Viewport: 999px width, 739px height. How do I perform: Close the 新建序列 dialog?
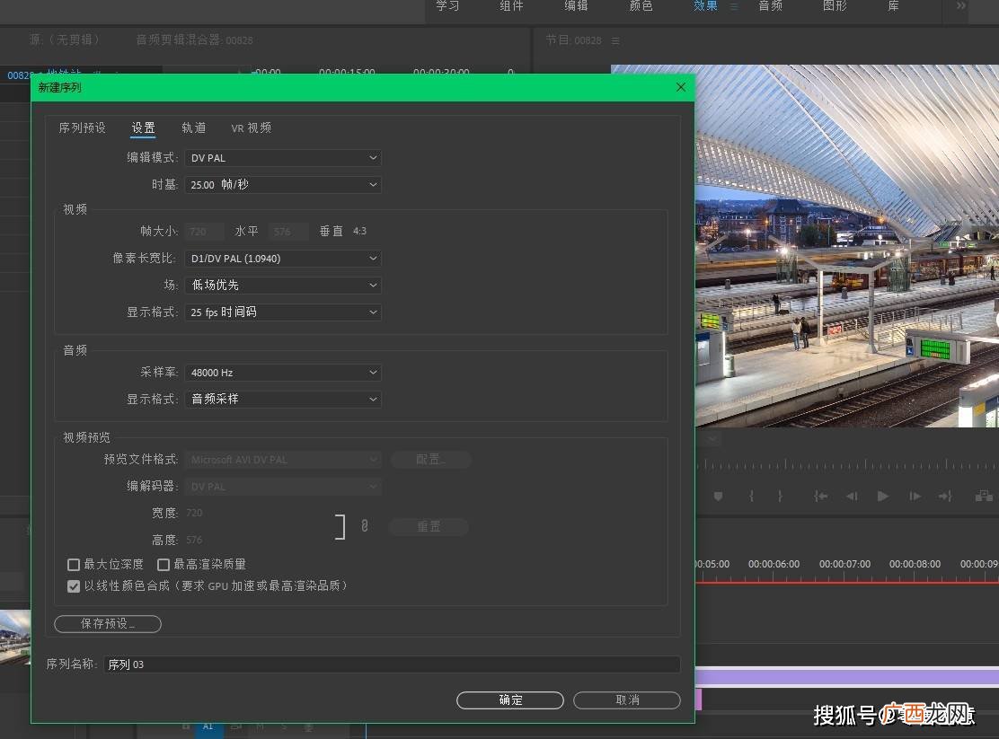pyautogui.click(x=680, y=87)
